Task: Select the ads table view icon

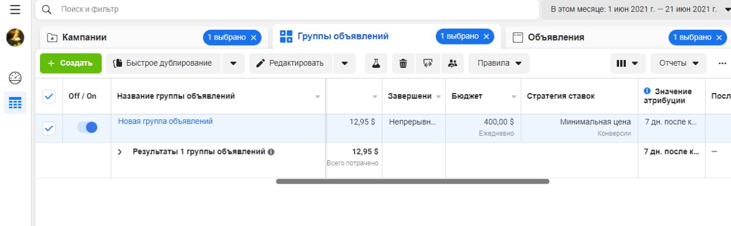Action: (x=15, y=103)
